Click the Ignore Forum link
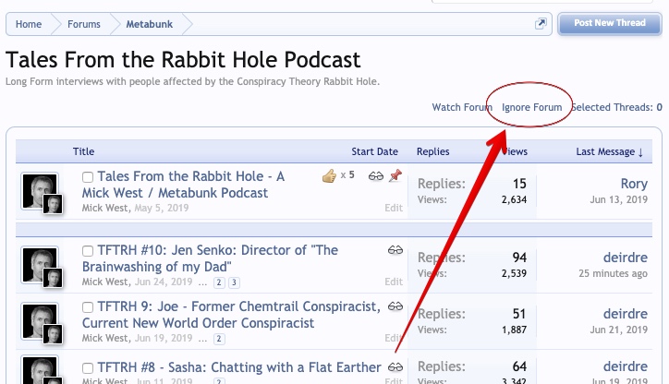This screenshot has height=384, width=669. tap(531, 107)
